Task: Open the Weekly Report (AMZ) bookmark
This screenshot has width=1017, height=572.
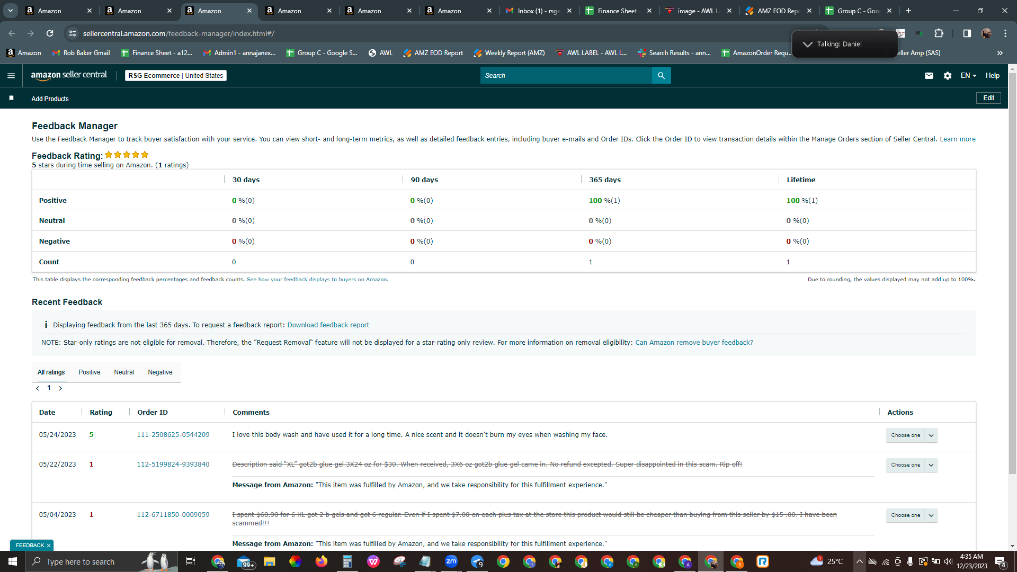Action: click(x=509, y=53)
